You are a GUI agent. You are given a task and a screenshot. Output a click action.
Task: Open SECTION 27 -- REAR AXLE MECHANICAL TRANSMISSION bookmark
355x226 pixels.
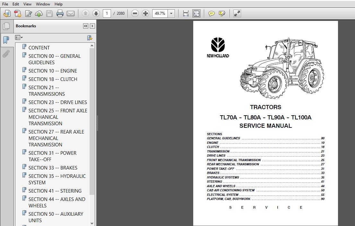56,138
